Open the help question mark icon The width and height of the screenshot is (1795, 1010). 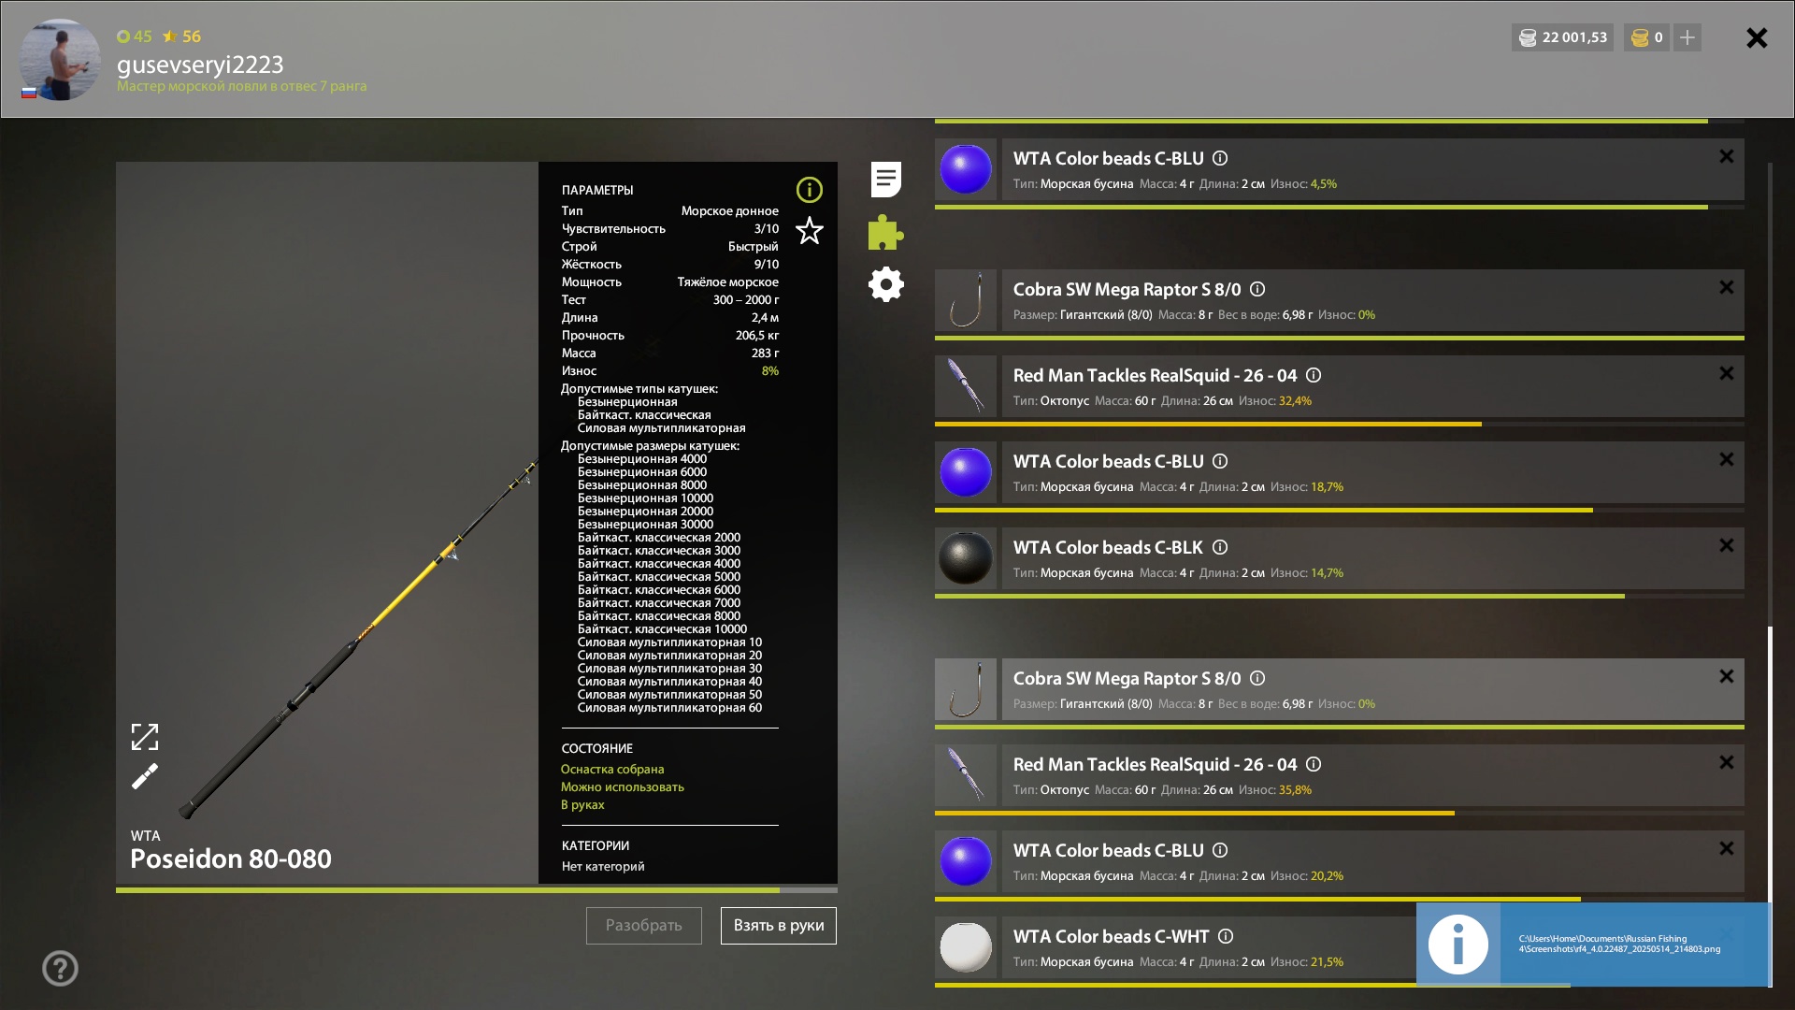click(60, 968)
